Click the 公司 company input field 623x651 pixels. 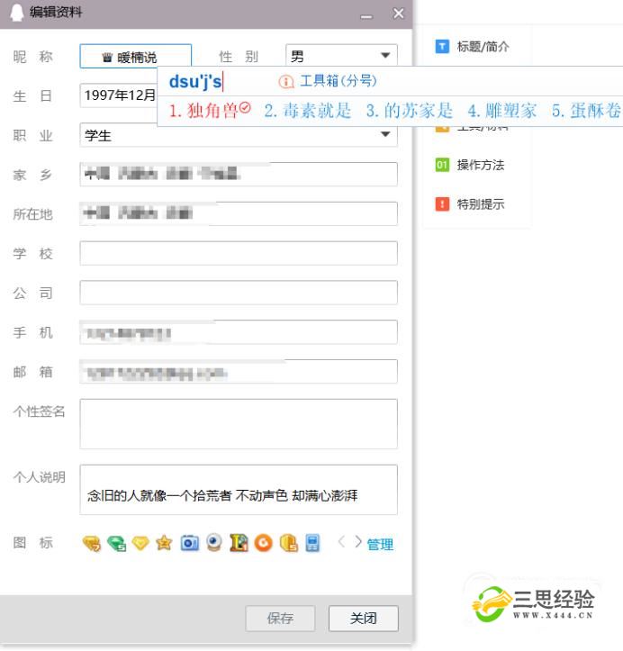coord(239,293)
